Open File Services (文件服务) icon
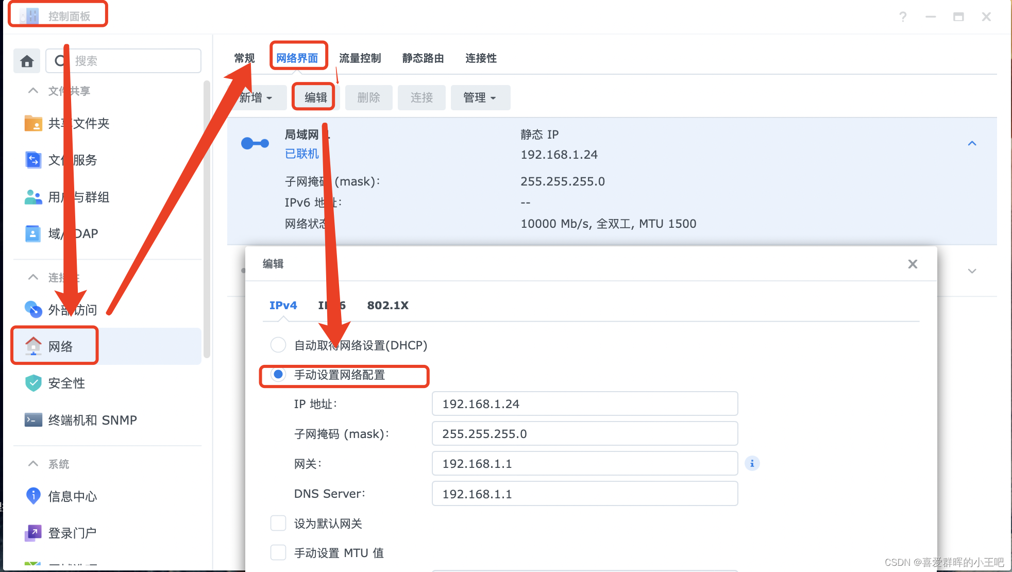Image resolution: width=1012 pixels, height=572 pixels. (x=33, y=160)
